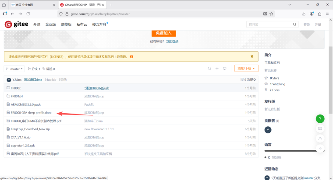Open the Web IDE monitor icon

(225, 69)
